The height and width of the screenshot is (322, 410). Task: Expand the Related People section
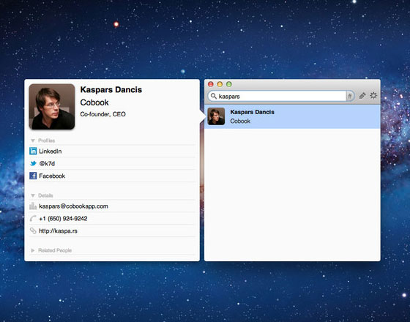(33, 250)
